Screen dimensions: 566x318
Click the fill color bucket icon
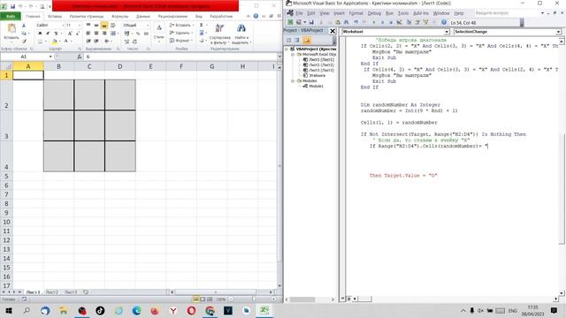[54, 42]
